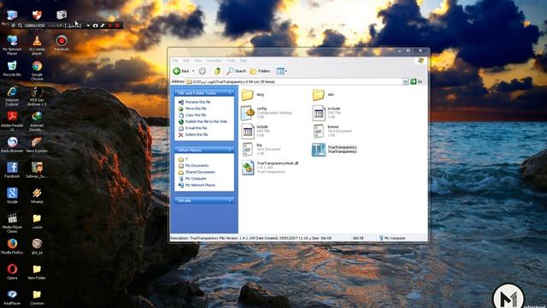The height and width of the screenshot is (308, 547).
Task: Expand the Details panel
Action: [x=230, y=200]
